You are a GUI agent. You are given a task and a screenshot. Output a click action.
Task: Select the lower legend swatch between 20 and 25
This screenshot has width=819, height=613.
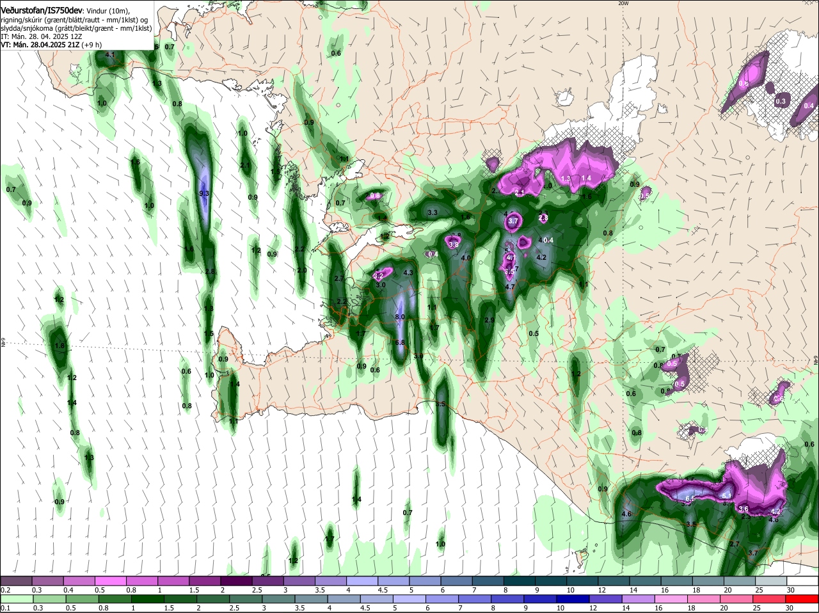pos(738,599)
